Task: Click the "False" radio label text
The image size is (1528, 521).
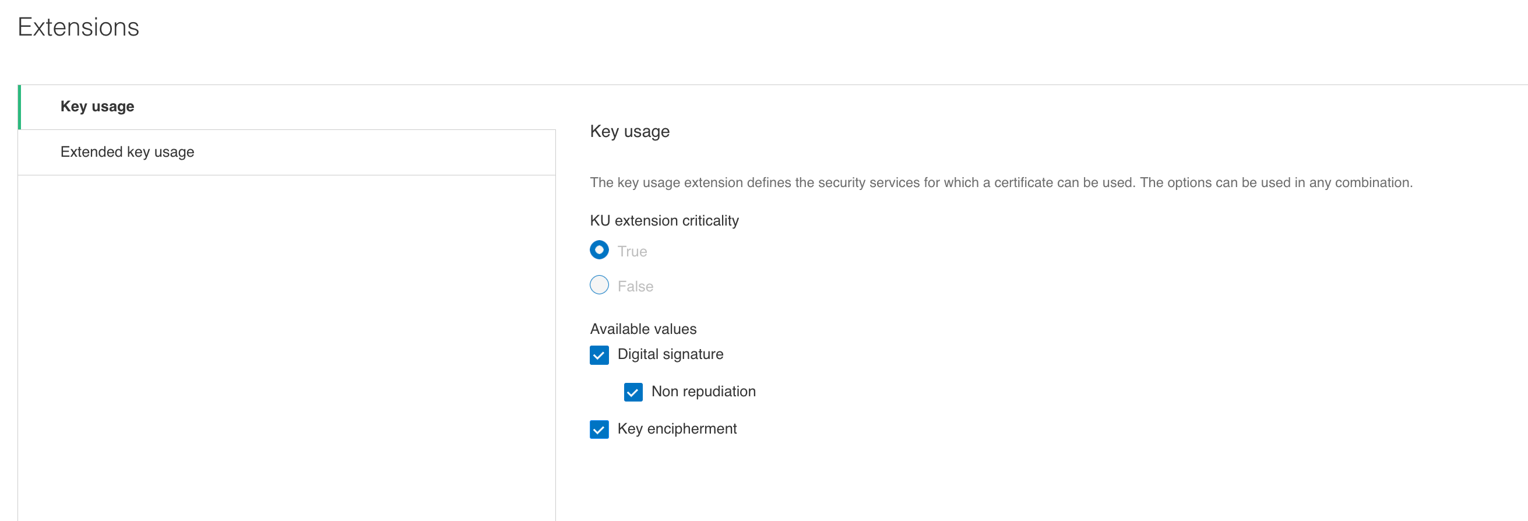Action: pos(635,287)
